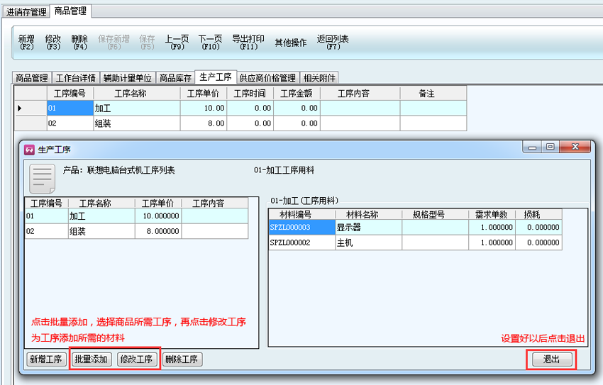Click the 删除 (F4) toolbar button

click(79, 43)
